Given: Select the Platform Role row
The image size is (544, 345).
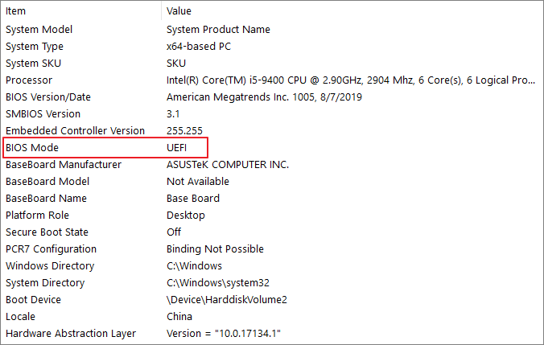Looking at the screenshot, I should pyautogui.click(x=37, y=216).
